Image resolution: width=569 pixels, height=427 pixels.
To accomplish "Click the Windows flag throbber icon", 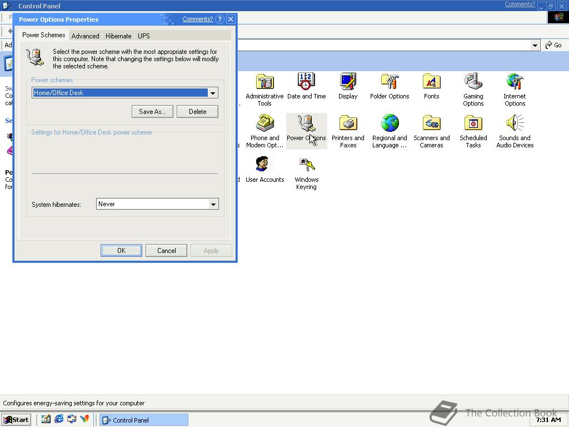I will pos(558,17).
